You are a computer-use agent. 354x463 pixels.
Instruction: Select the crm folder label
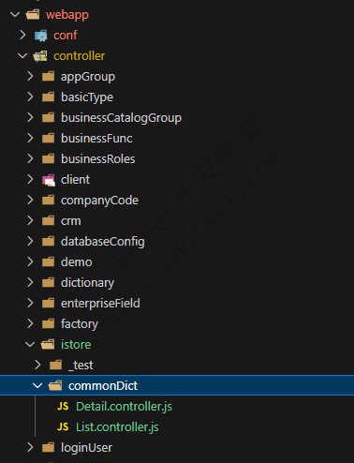coord(71,221)
